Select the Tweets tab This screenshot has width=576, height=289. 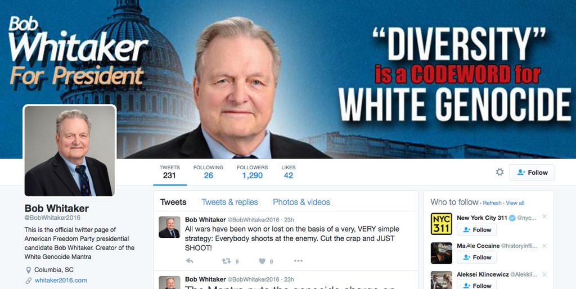coord(173,202)
